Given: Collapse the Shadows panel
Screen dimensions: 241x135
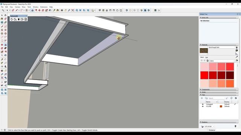Looking at the screenshot, I should click(201, 122).
